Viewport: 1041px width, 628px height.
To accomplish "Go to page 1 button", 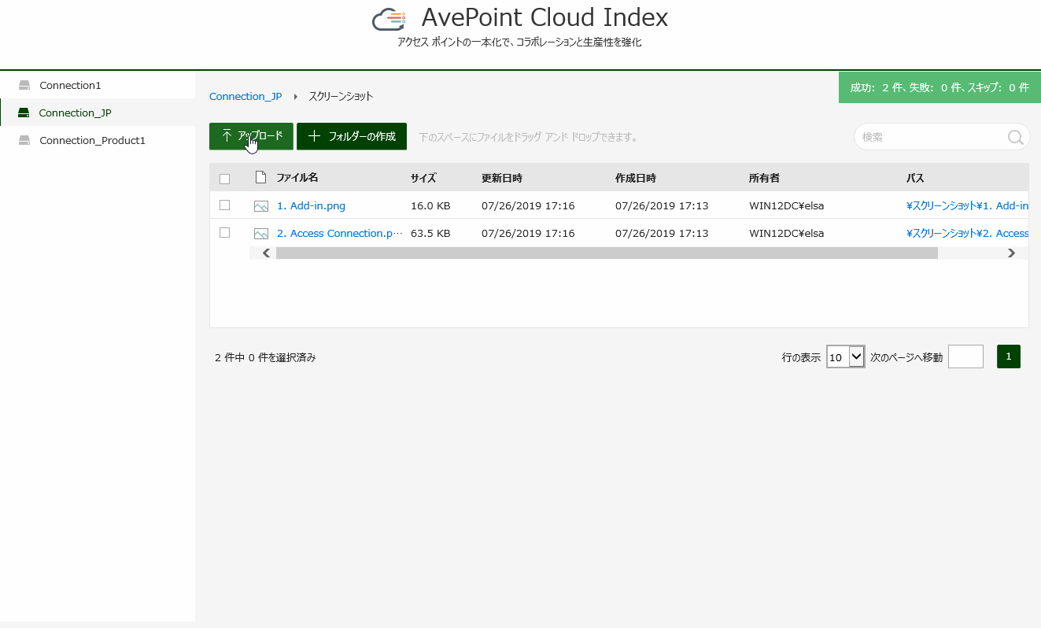I will 1009,356.
